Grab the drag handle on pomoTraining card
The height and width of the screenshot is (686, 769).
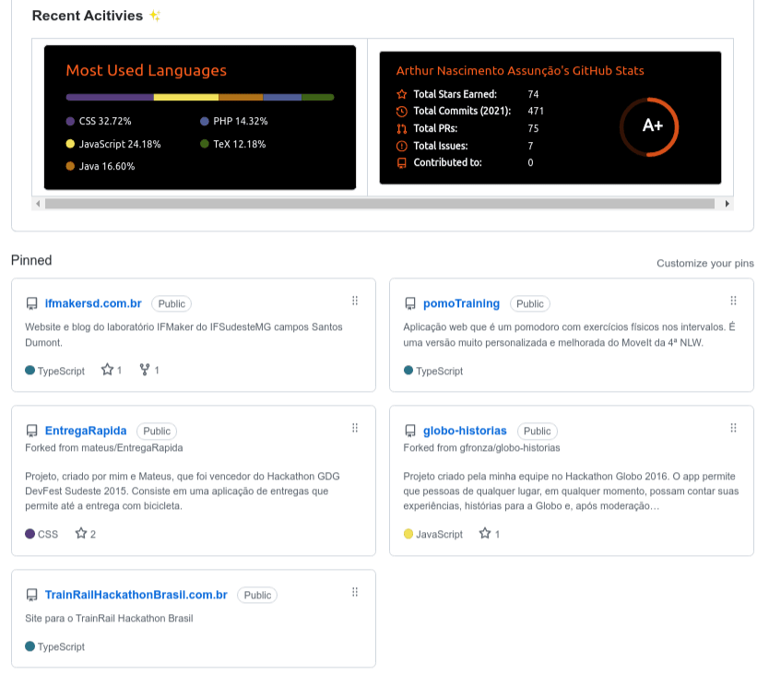[x=733, y=301]
